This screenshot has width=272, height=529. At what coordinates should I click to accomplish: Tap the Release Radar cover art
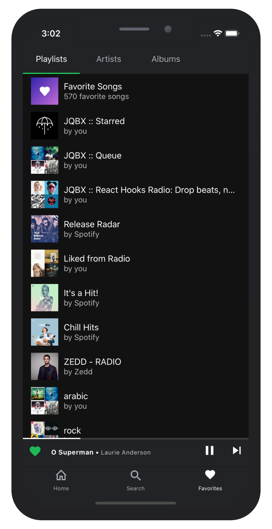[45, 229]
